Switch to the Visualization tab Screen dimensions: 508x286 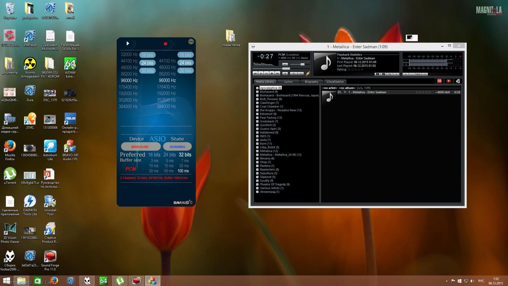(335, 82)
